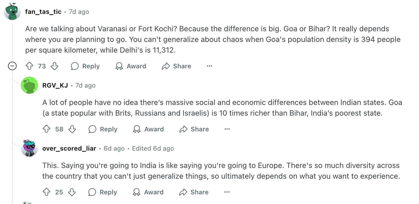Reply to fan_tas_tic's comment

coord(85,66)
